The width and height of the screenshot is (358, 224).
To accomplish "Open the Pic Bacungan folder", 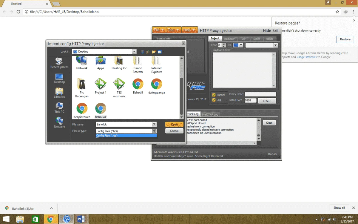I will click(x=82, y=88).
